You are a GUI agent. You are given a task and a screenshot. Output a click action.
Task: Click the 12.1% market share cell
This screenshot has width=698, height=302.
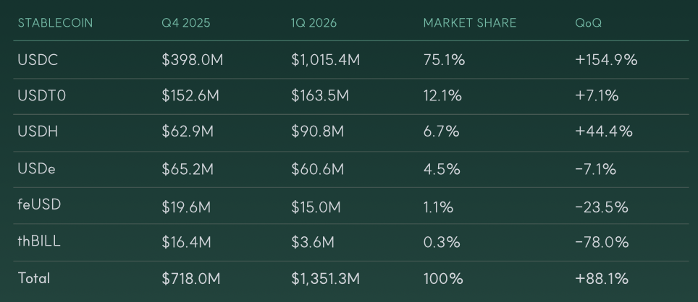(x=442, y=96)
